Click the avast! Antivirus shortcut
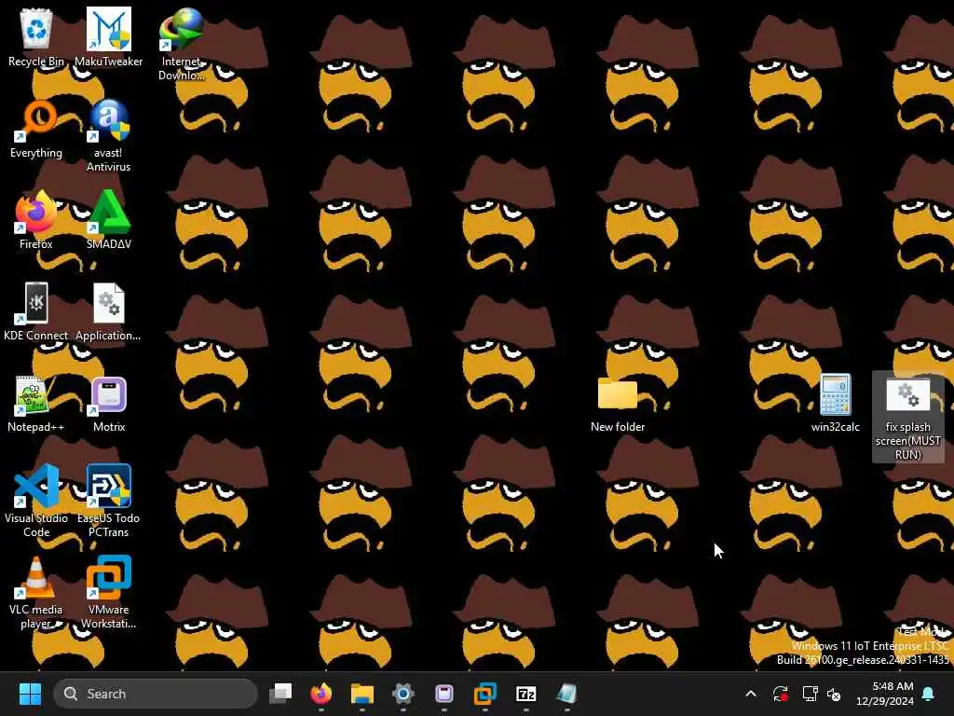The width and height of the screenshot is (954, 716). tap(108, 135)
